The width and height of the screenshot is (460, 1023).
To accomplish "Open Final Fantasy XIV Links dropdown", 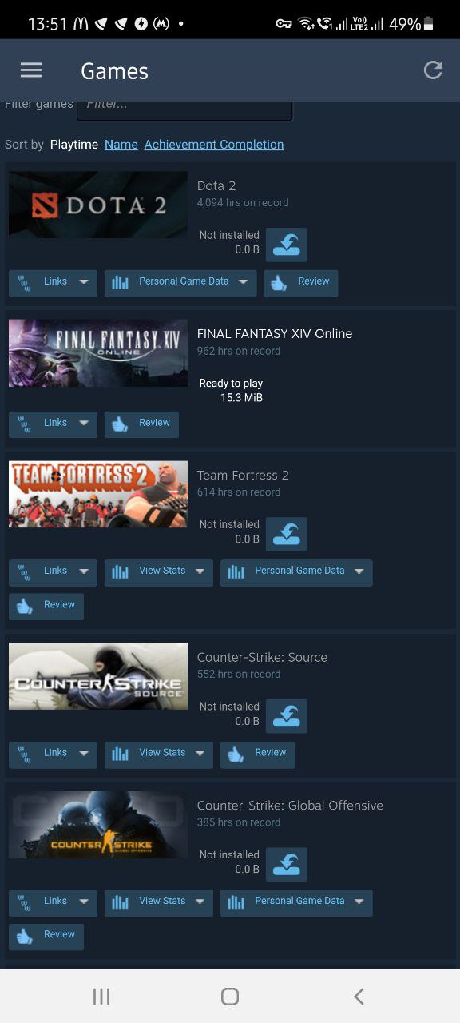I will (53, 424).
